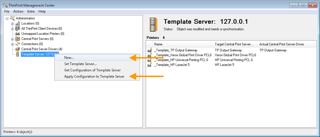Maximize the ThinPrint Management Center window
The height and width of the screenshot is (137, 320).
(x=303, y=5)
